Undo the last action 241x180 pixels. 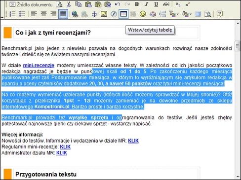coord(117,4)
